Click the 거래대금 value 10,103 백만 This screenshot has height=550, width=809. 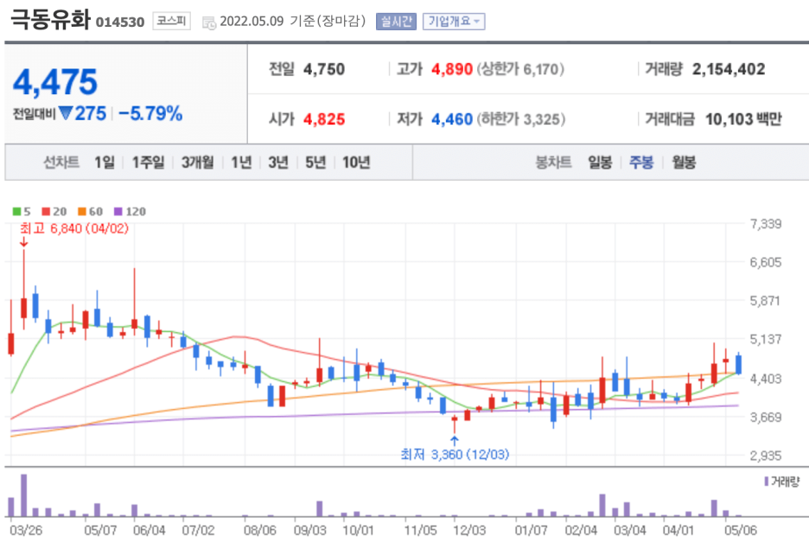click(743, 119)
